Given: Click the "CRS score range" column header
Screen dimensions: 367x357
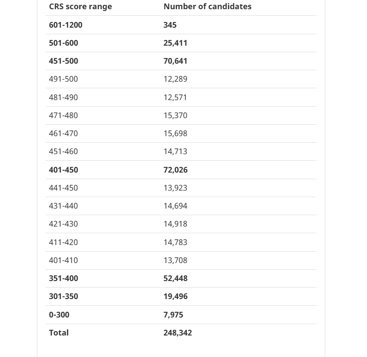Looking at the screenshot, I should pyautogui.click(x=80, y=7).
